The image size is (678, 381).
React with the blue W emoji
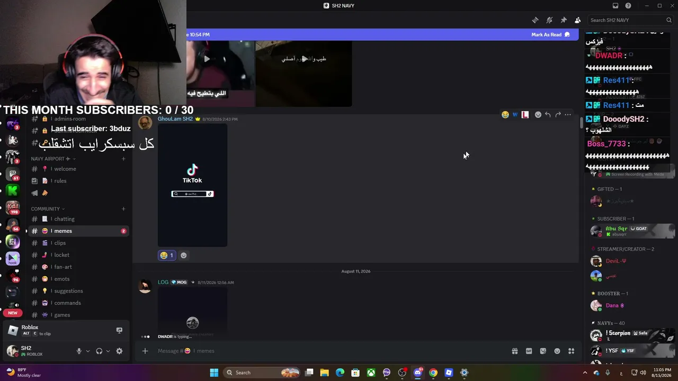515,114
